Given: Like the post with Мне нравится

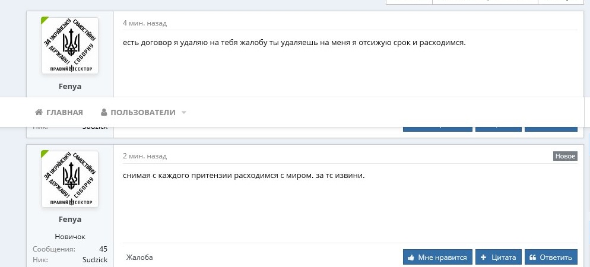Looking at the screenshot, I should pos(437,258).
